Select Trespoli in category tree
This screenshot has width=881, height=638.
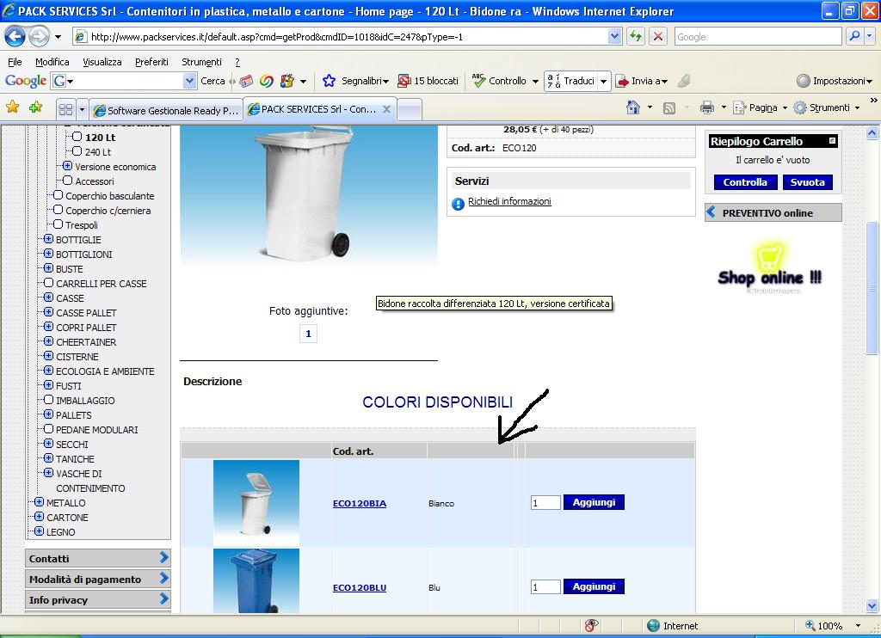[x=82, y=225]
